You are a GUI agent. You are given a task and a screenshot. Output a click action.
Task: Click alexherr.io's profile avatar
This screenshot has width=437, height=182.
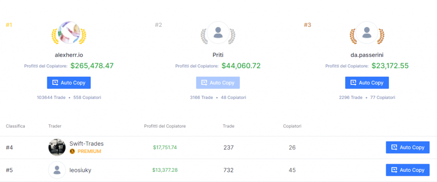[69, 33]
